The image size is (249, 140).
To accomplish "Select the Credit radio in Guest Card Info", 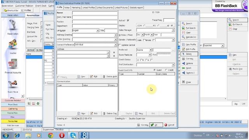I will pyautogui.click(x=166, y=70).
